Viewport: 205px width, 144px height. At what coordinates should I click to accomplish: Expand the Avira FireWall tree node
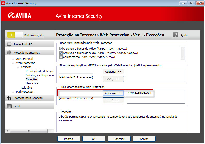pyautogui.click(x=13, y=59)
